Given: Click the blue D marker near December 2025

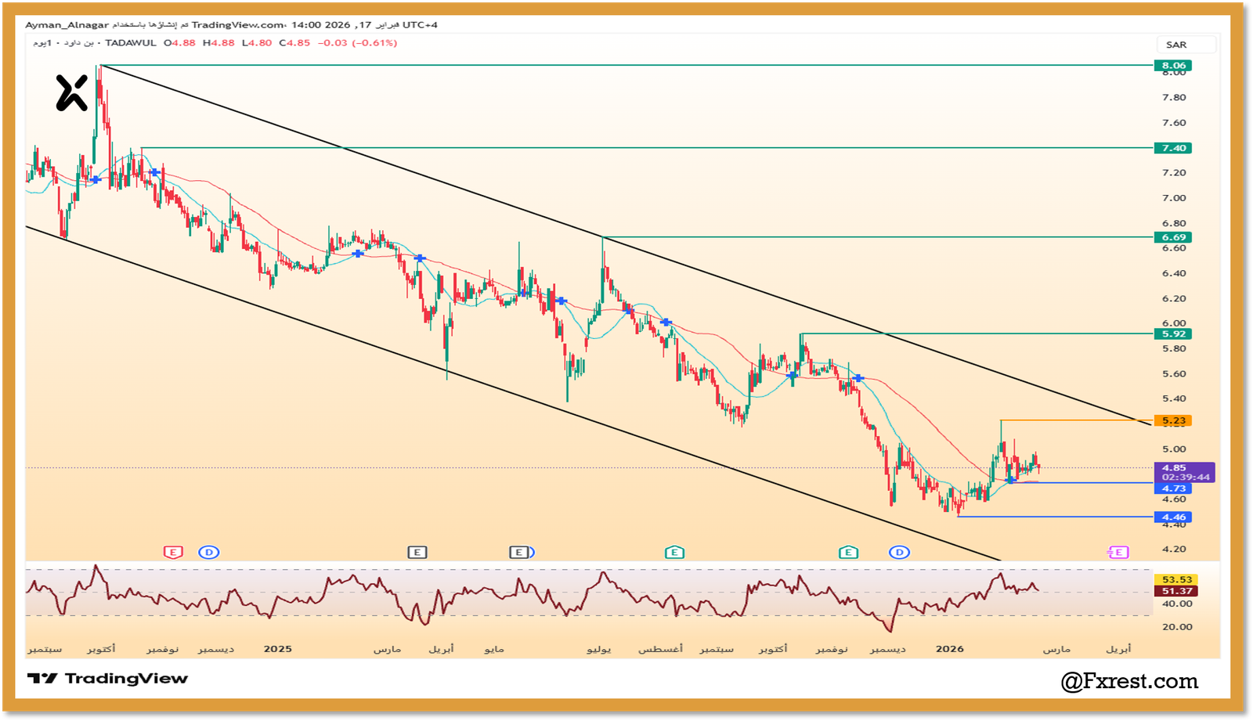Looking at the screenshot, I should click(899, 552).
